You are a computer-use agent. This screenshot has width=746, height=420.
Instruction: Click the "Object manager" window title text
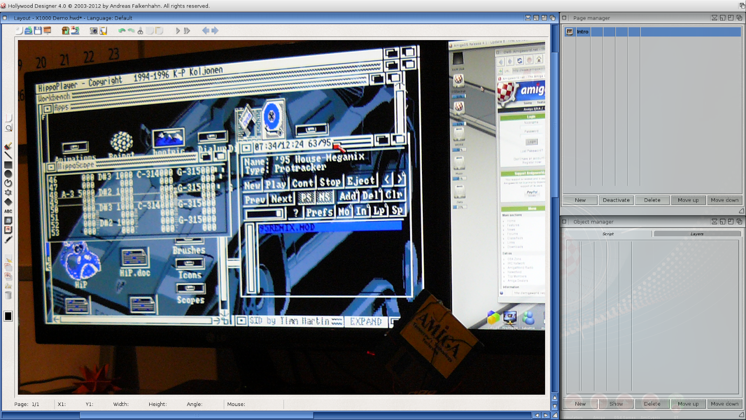coord(593,222)
